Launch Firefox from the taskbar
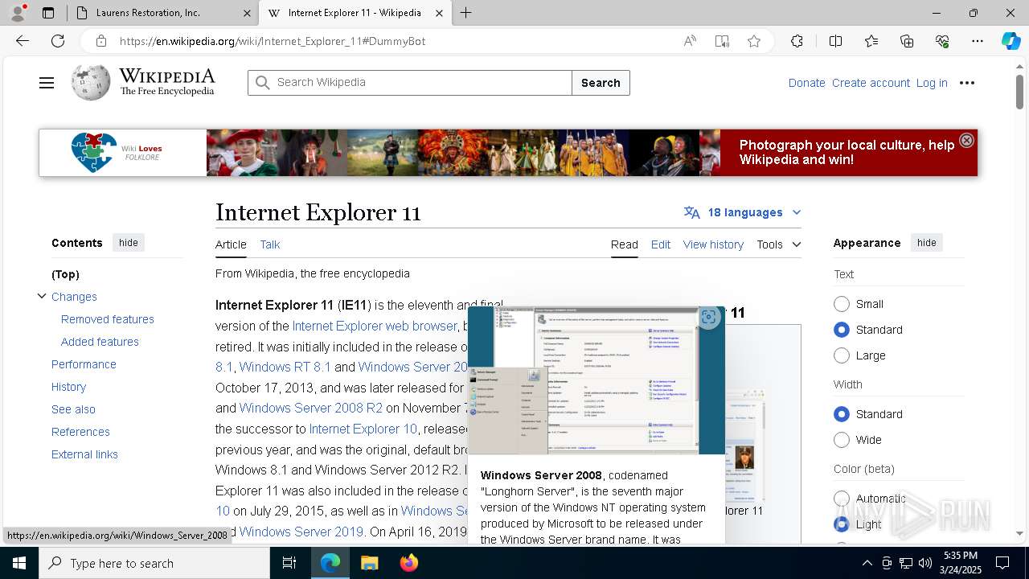Viewport: 1029px width, 579px height. point(409,563)
